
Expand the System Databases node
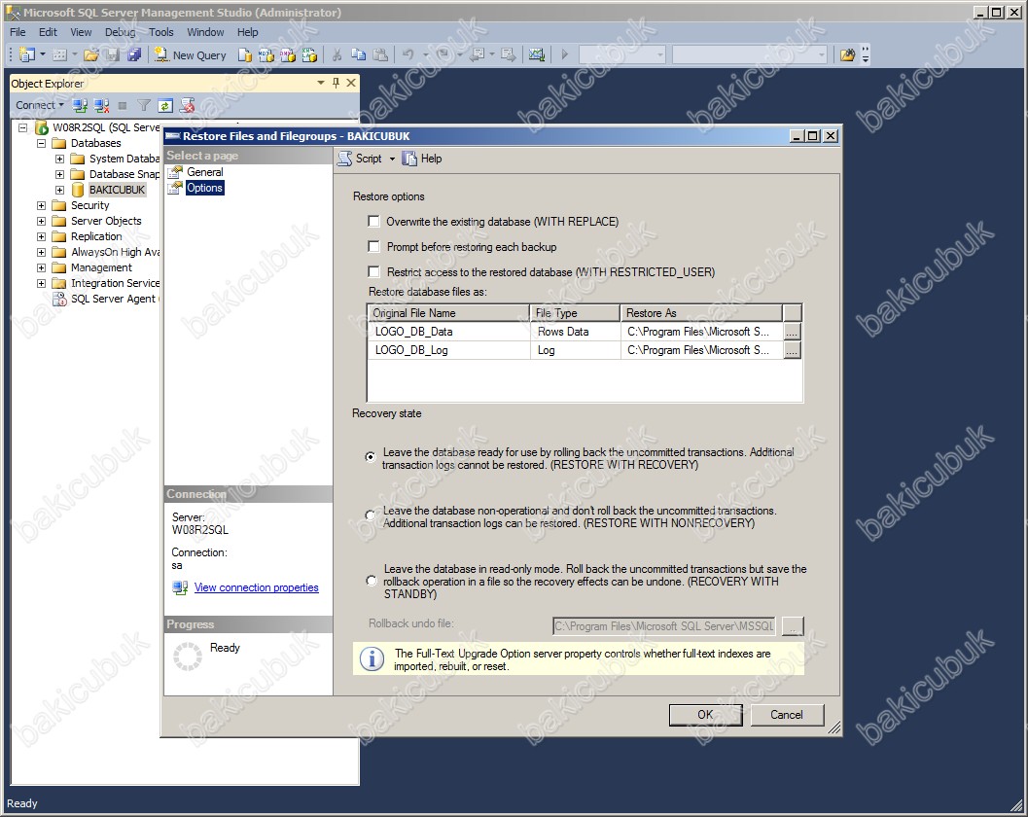[59, 159]
